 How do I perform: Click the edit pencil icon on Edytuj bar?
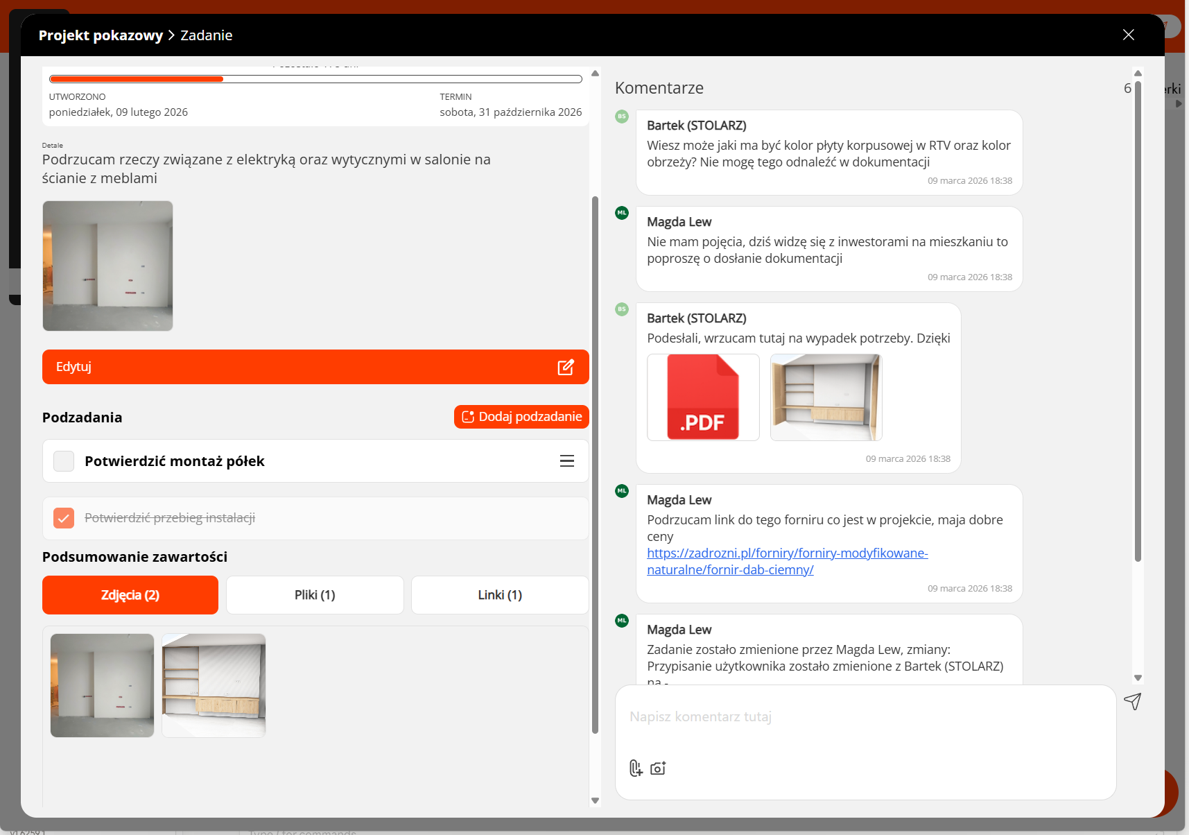[566, 367]
